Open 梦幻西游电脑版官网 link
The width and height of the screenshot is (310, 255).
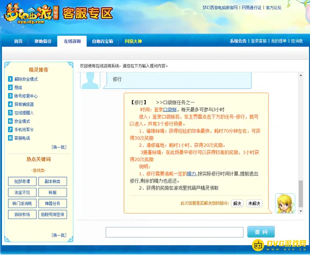click(220, 7)
